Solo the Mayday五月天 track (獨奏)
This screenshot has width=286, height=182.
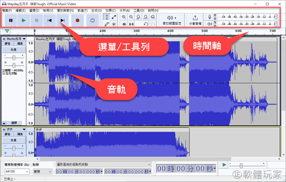coord(20,43)
